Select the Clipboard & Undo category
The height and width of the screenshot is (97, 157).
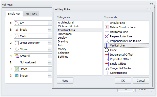click(80, 26)
